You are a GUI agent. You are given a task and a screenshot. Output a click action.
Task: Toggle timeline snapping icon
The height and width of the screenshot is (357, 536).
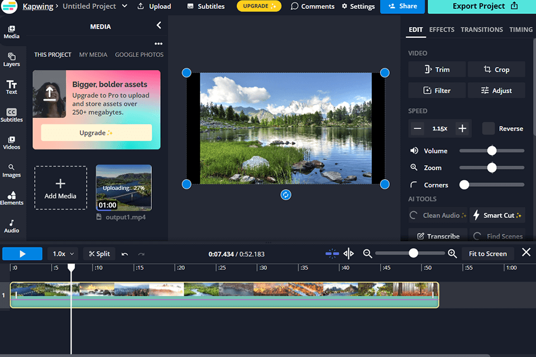click(x=332, y=253)
